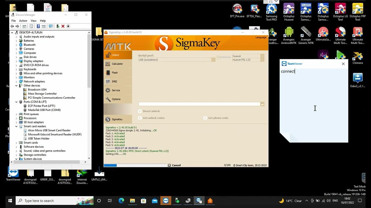Open the File menu in Device Manager

pyautogui.click(x=14, y=21)
